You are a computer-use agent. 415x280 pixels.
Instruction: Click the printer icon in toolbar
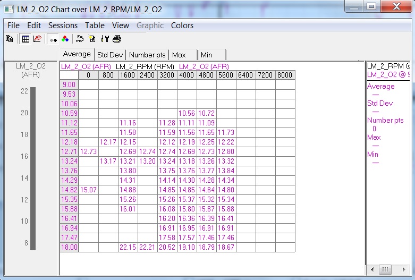(117, 39)
